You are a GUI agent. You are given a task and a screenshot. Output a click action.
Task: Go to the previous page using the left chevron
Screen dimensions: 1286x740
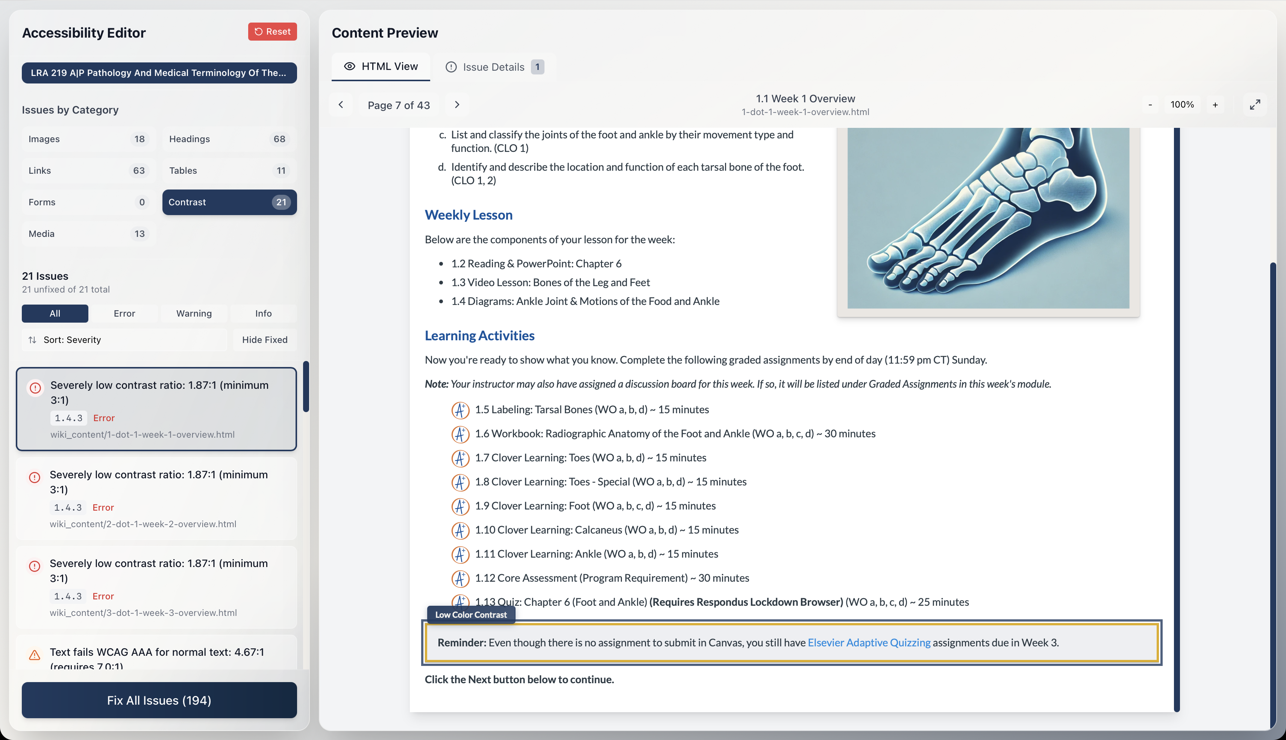[x=341, y=104]
